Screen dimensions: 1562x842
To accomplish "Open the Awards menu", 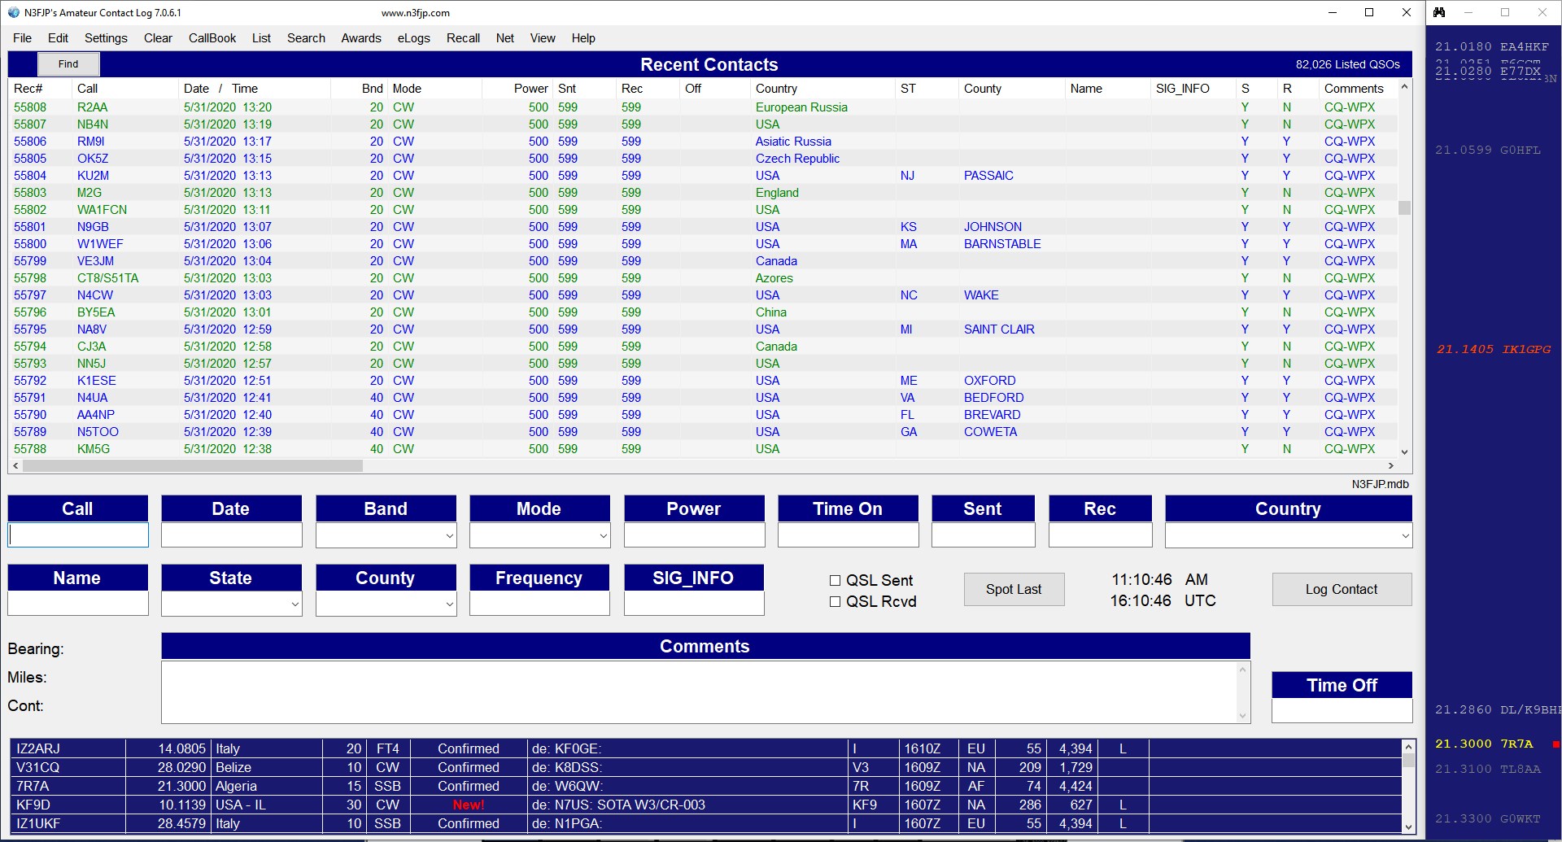I will click(361, 38).
